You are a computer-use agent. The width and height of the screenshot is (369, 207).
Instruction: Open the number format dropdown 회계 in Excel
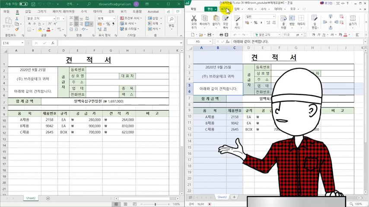(114, 18)
